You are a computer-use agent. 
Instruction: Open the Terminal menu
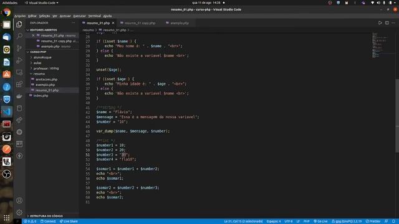[94, 16]
